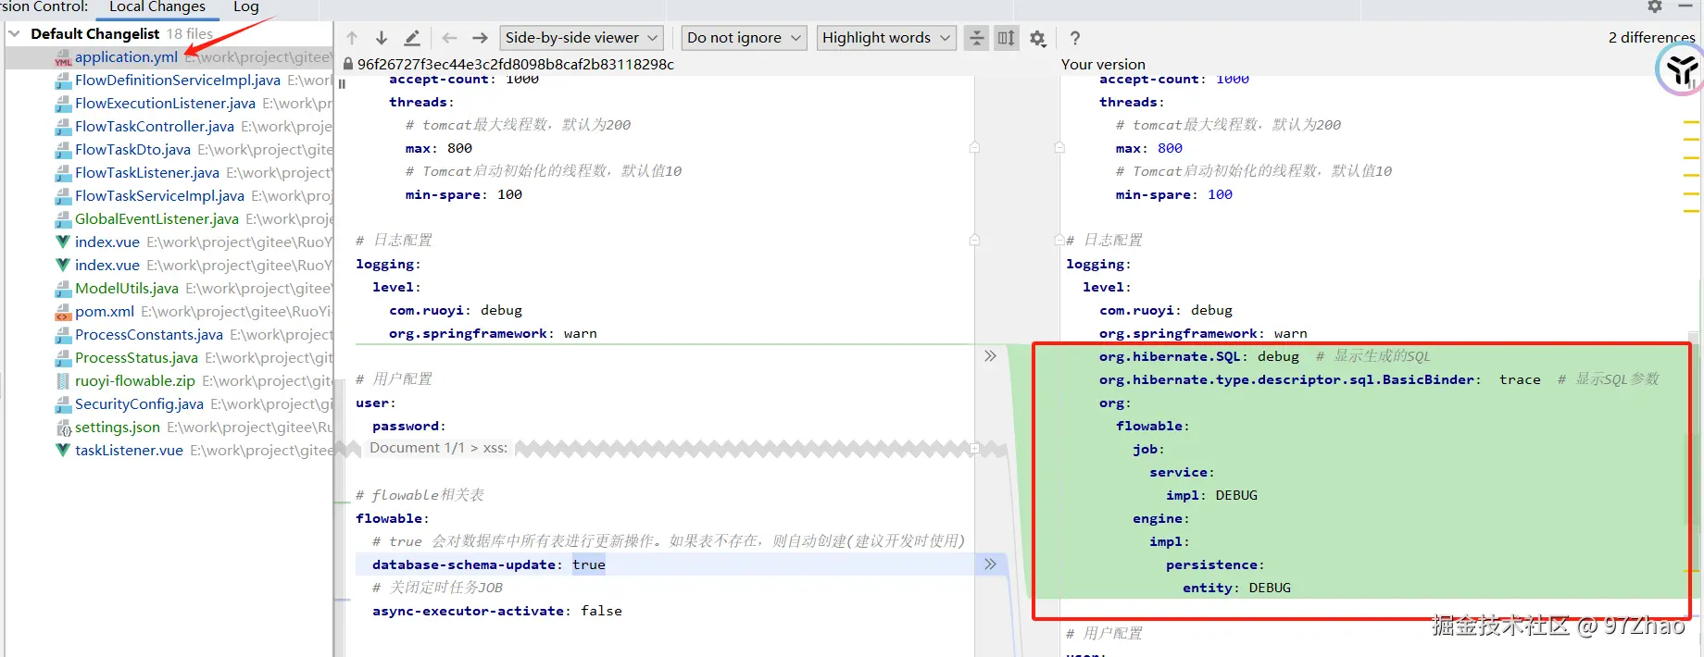
Task: Select application.yml in changelist
Action: (x=126, y=56)
